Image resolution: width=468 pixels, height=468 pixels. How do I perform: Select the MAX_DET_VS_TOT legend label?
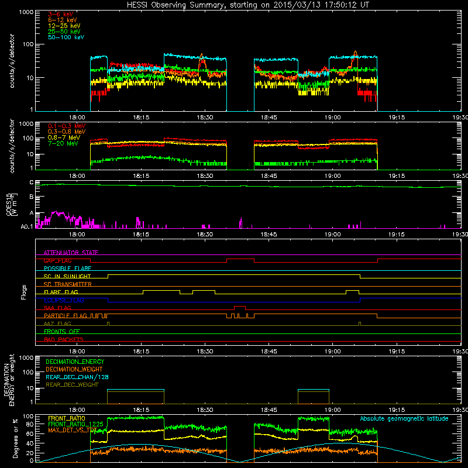pyautogui.click(x=73, y=430)
